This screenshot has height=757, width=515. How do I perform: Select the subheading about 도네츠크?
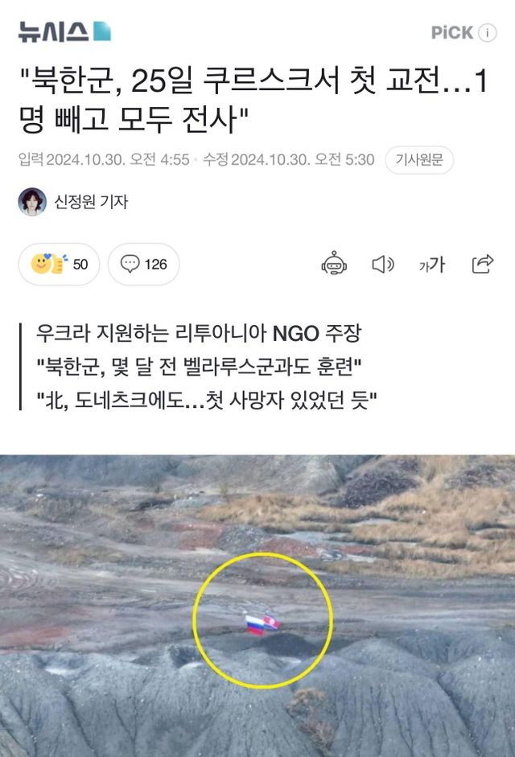tap(207, 400)
